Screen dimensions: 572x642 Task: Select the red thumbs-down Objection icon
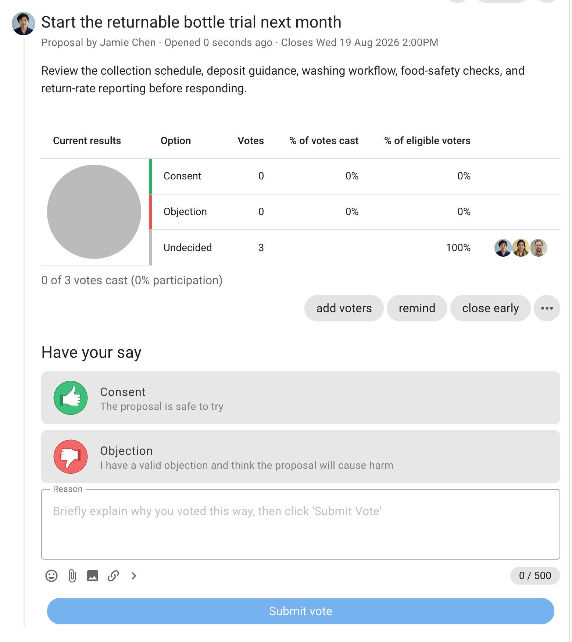tap(71, 457)
